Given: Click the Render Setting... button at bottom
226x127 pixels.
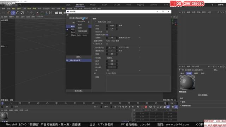Looking at the screenshot, I should click(x=79, y=91).
